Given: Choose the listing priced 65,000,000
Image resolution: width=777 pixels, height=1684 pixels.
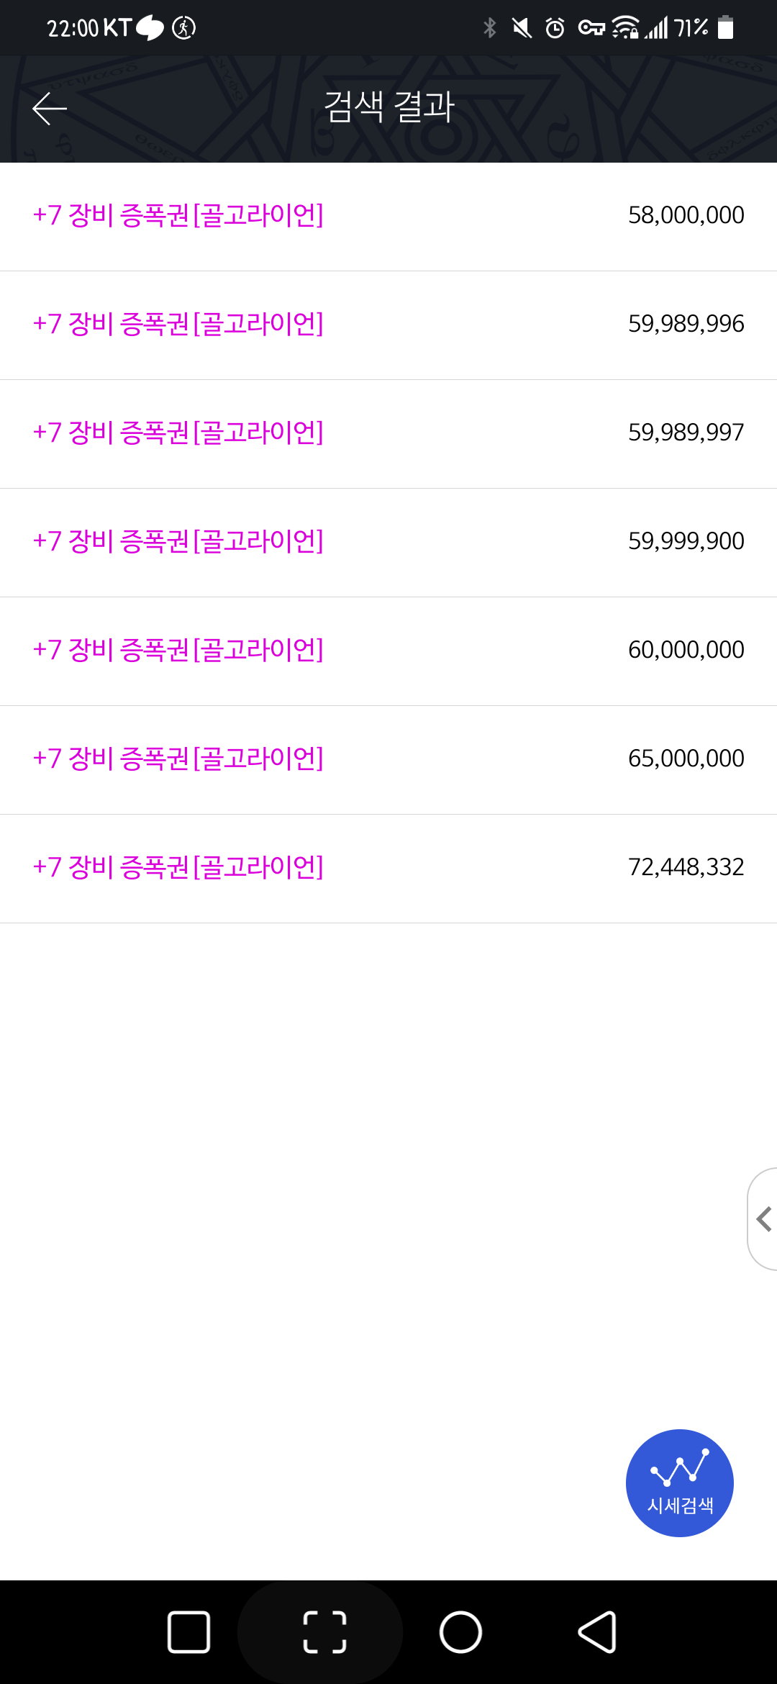Looking at the screenshot, I should click(388, 759).
